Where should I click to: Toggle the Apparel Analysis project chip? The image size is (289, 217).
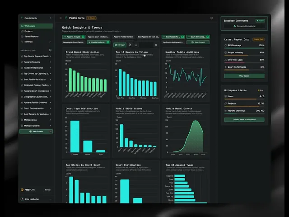pyautogui.click(x=74, y=37)
